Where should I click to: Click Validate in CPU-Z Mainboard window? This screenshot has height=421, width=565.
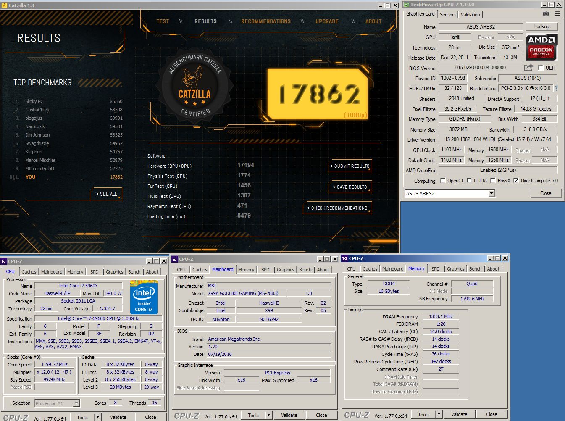point(289,415)
